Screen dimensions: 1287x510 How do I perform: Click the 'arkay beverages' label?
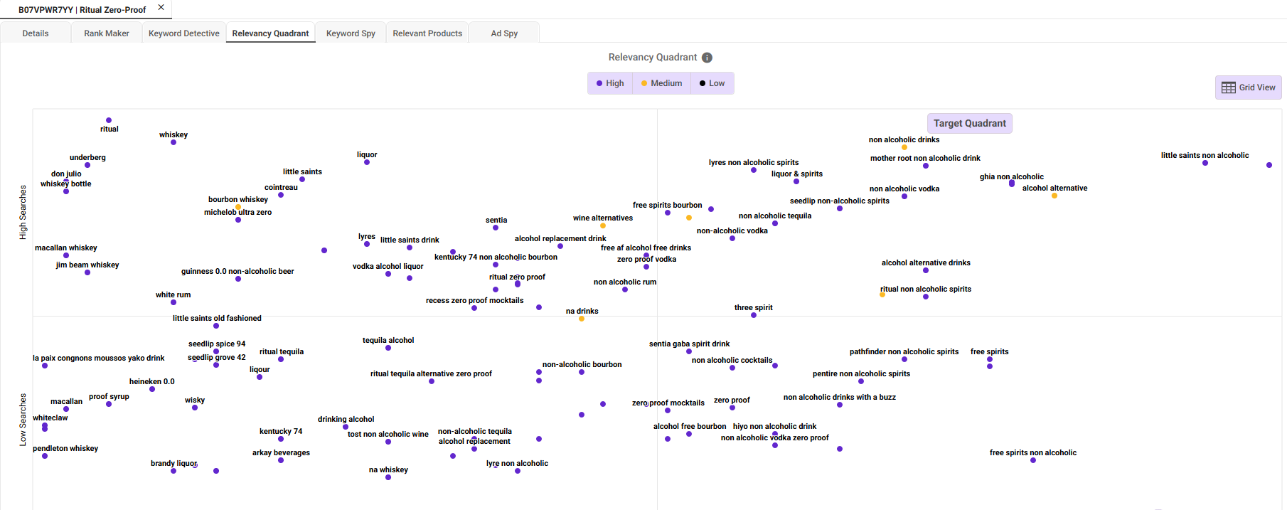click(281, 452)
